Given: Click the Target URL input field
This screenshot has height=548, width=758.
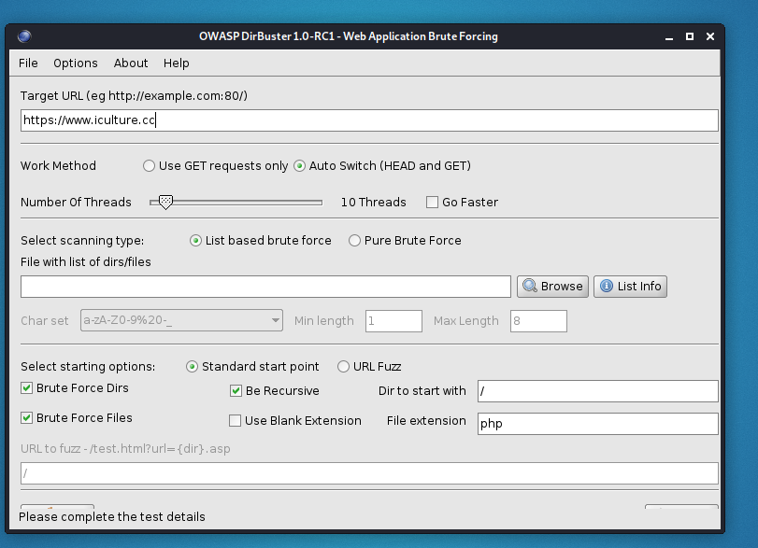Looking at the screenshot, I should point(369,120).
